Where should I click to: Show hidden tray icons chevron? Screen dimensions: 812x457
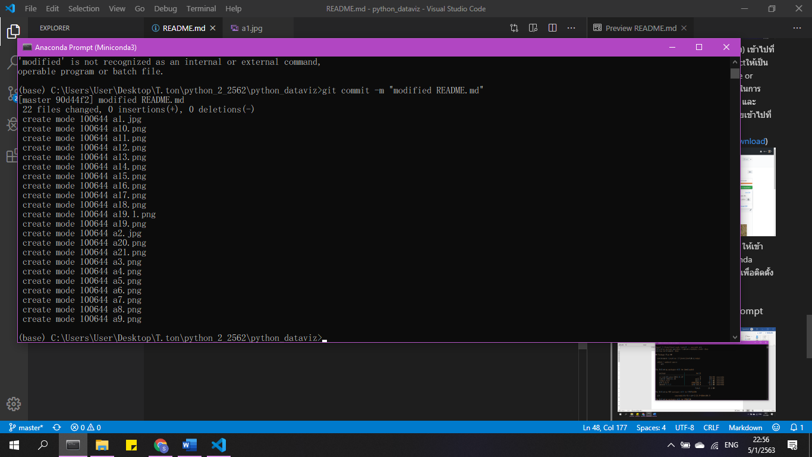(671, 445)
